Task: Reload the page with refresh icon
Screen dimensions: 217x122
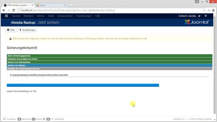Action: pyautogui.click(x=14, y=10)
